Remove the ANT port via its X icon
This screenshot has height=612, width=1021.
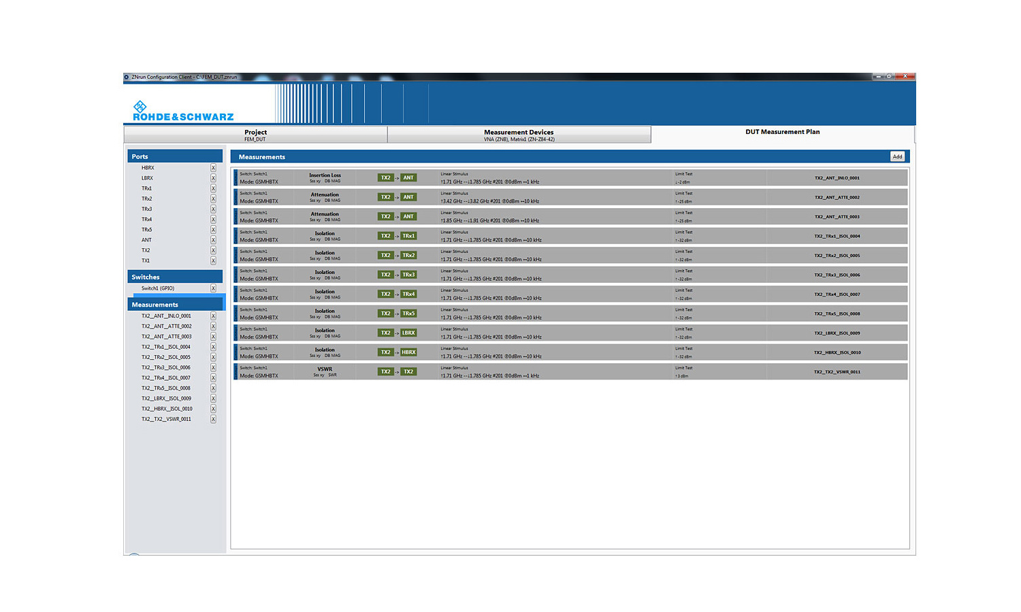tap(213, 240)
